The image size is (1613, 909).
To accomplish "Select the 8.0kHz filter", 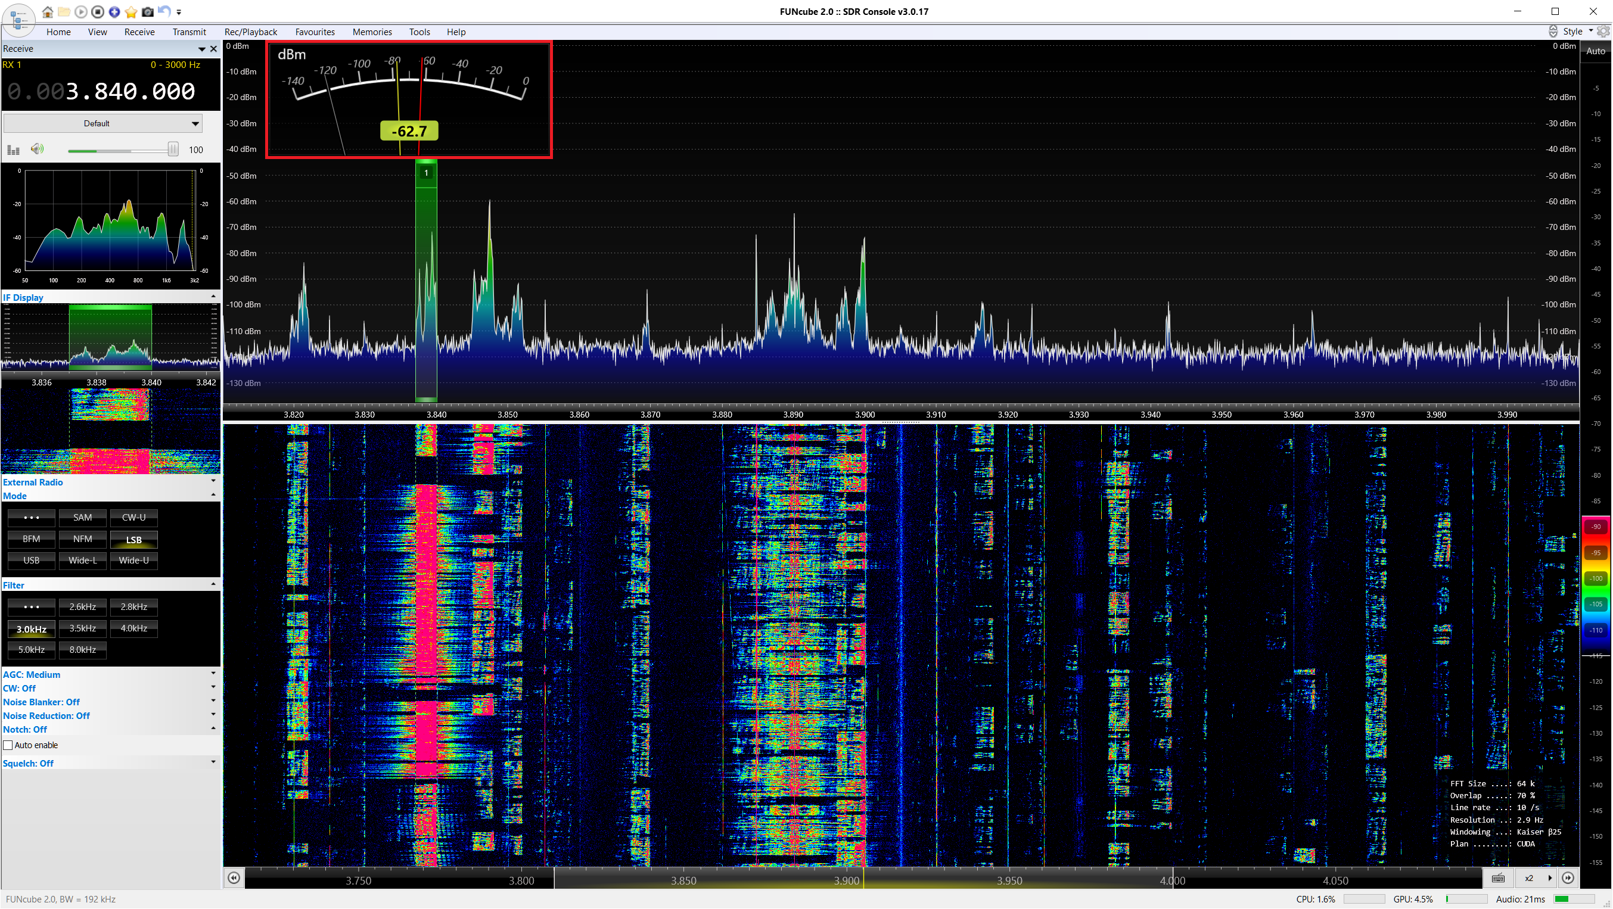I will tap(82, 650).
